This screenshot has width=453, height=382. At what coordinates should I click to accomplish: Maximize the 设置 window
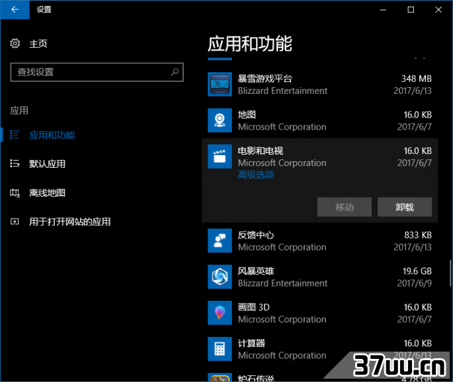pos(411,9)
